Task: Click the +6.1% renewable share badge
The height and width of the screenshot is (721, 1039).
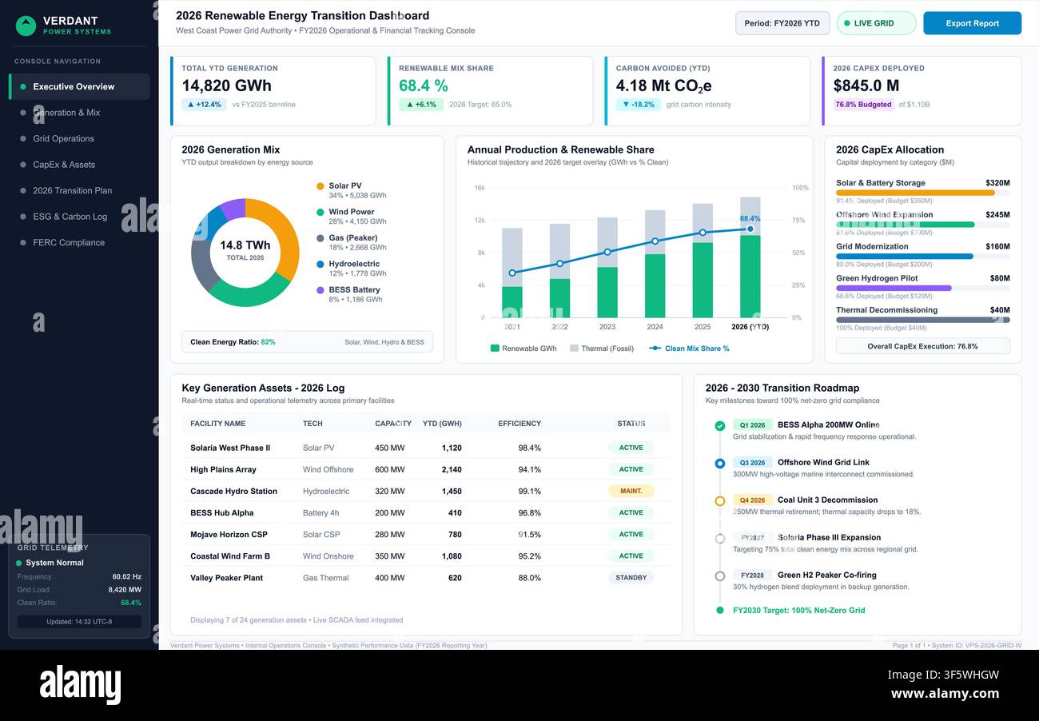Action: 421,105
